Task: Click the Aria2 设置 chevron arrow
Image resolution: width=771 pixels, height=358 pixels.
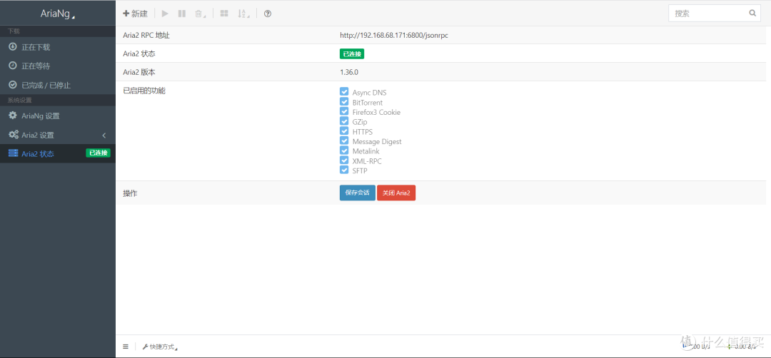Action: tap(104, 135)
